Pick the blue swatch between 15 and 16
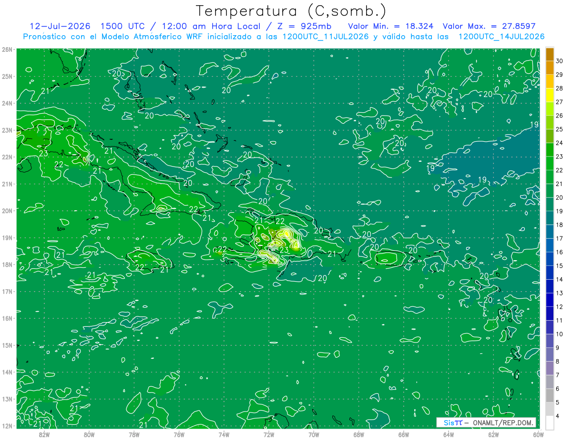The image size is (572, 441). [550, 259]
